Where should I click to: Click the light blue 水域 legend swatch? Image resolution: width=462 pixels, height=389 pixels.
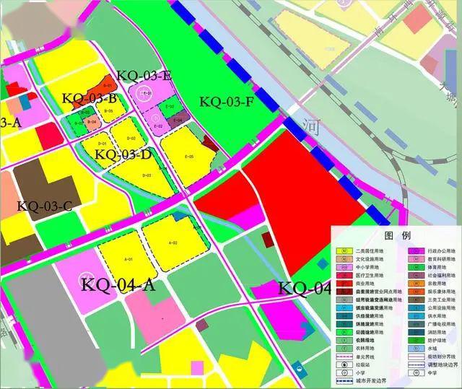[416, 349]
